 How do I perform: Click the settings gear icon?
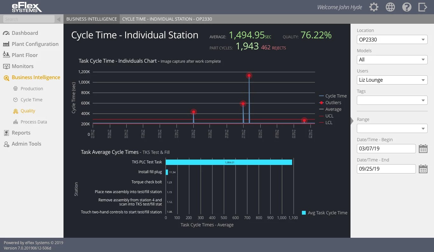pos(374,7)
